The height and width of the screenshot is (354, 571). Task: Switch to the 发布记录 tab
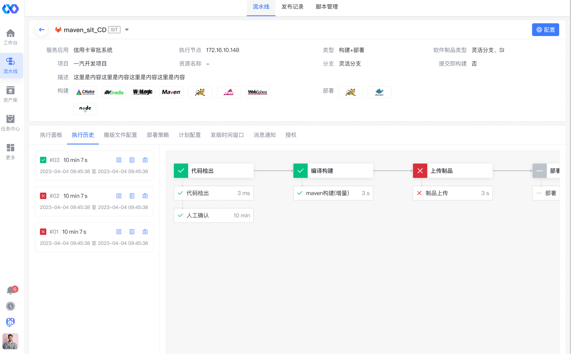click(x=292, y=7)
